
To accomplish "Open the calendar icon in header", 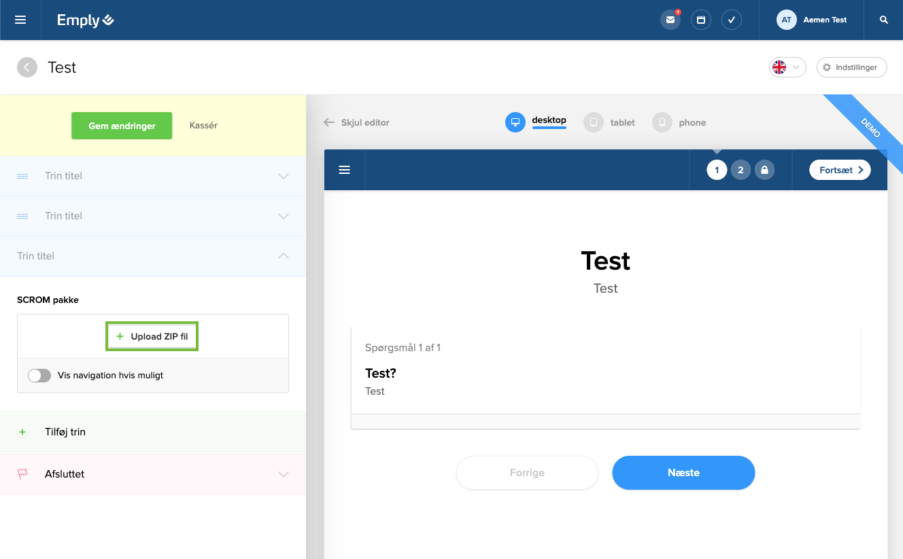I will pyautogui.click(x=701, y=20).
